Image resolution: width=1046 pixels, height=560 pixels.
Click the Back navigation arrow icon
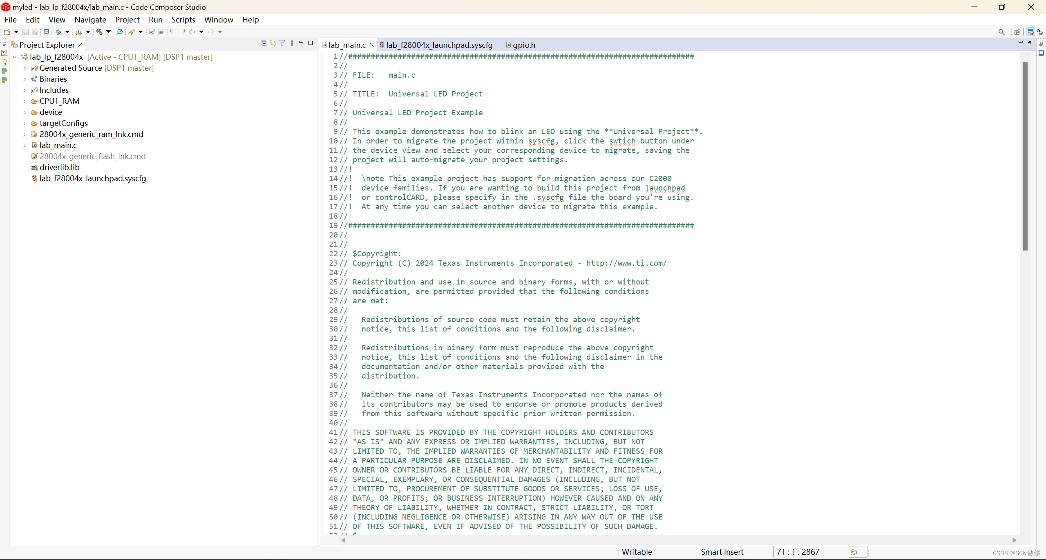[x=192, y=32]
